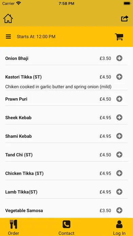This screenshot has height=236, width=133.
Task: Select the Onion Bhaji item name
Action: (x=17, y=58)
